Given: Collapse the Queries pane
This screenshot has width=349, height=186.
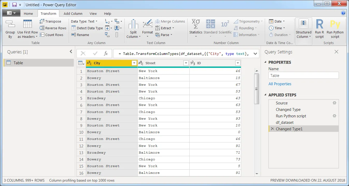Looking at the screenshot, I should coord(71,52).
